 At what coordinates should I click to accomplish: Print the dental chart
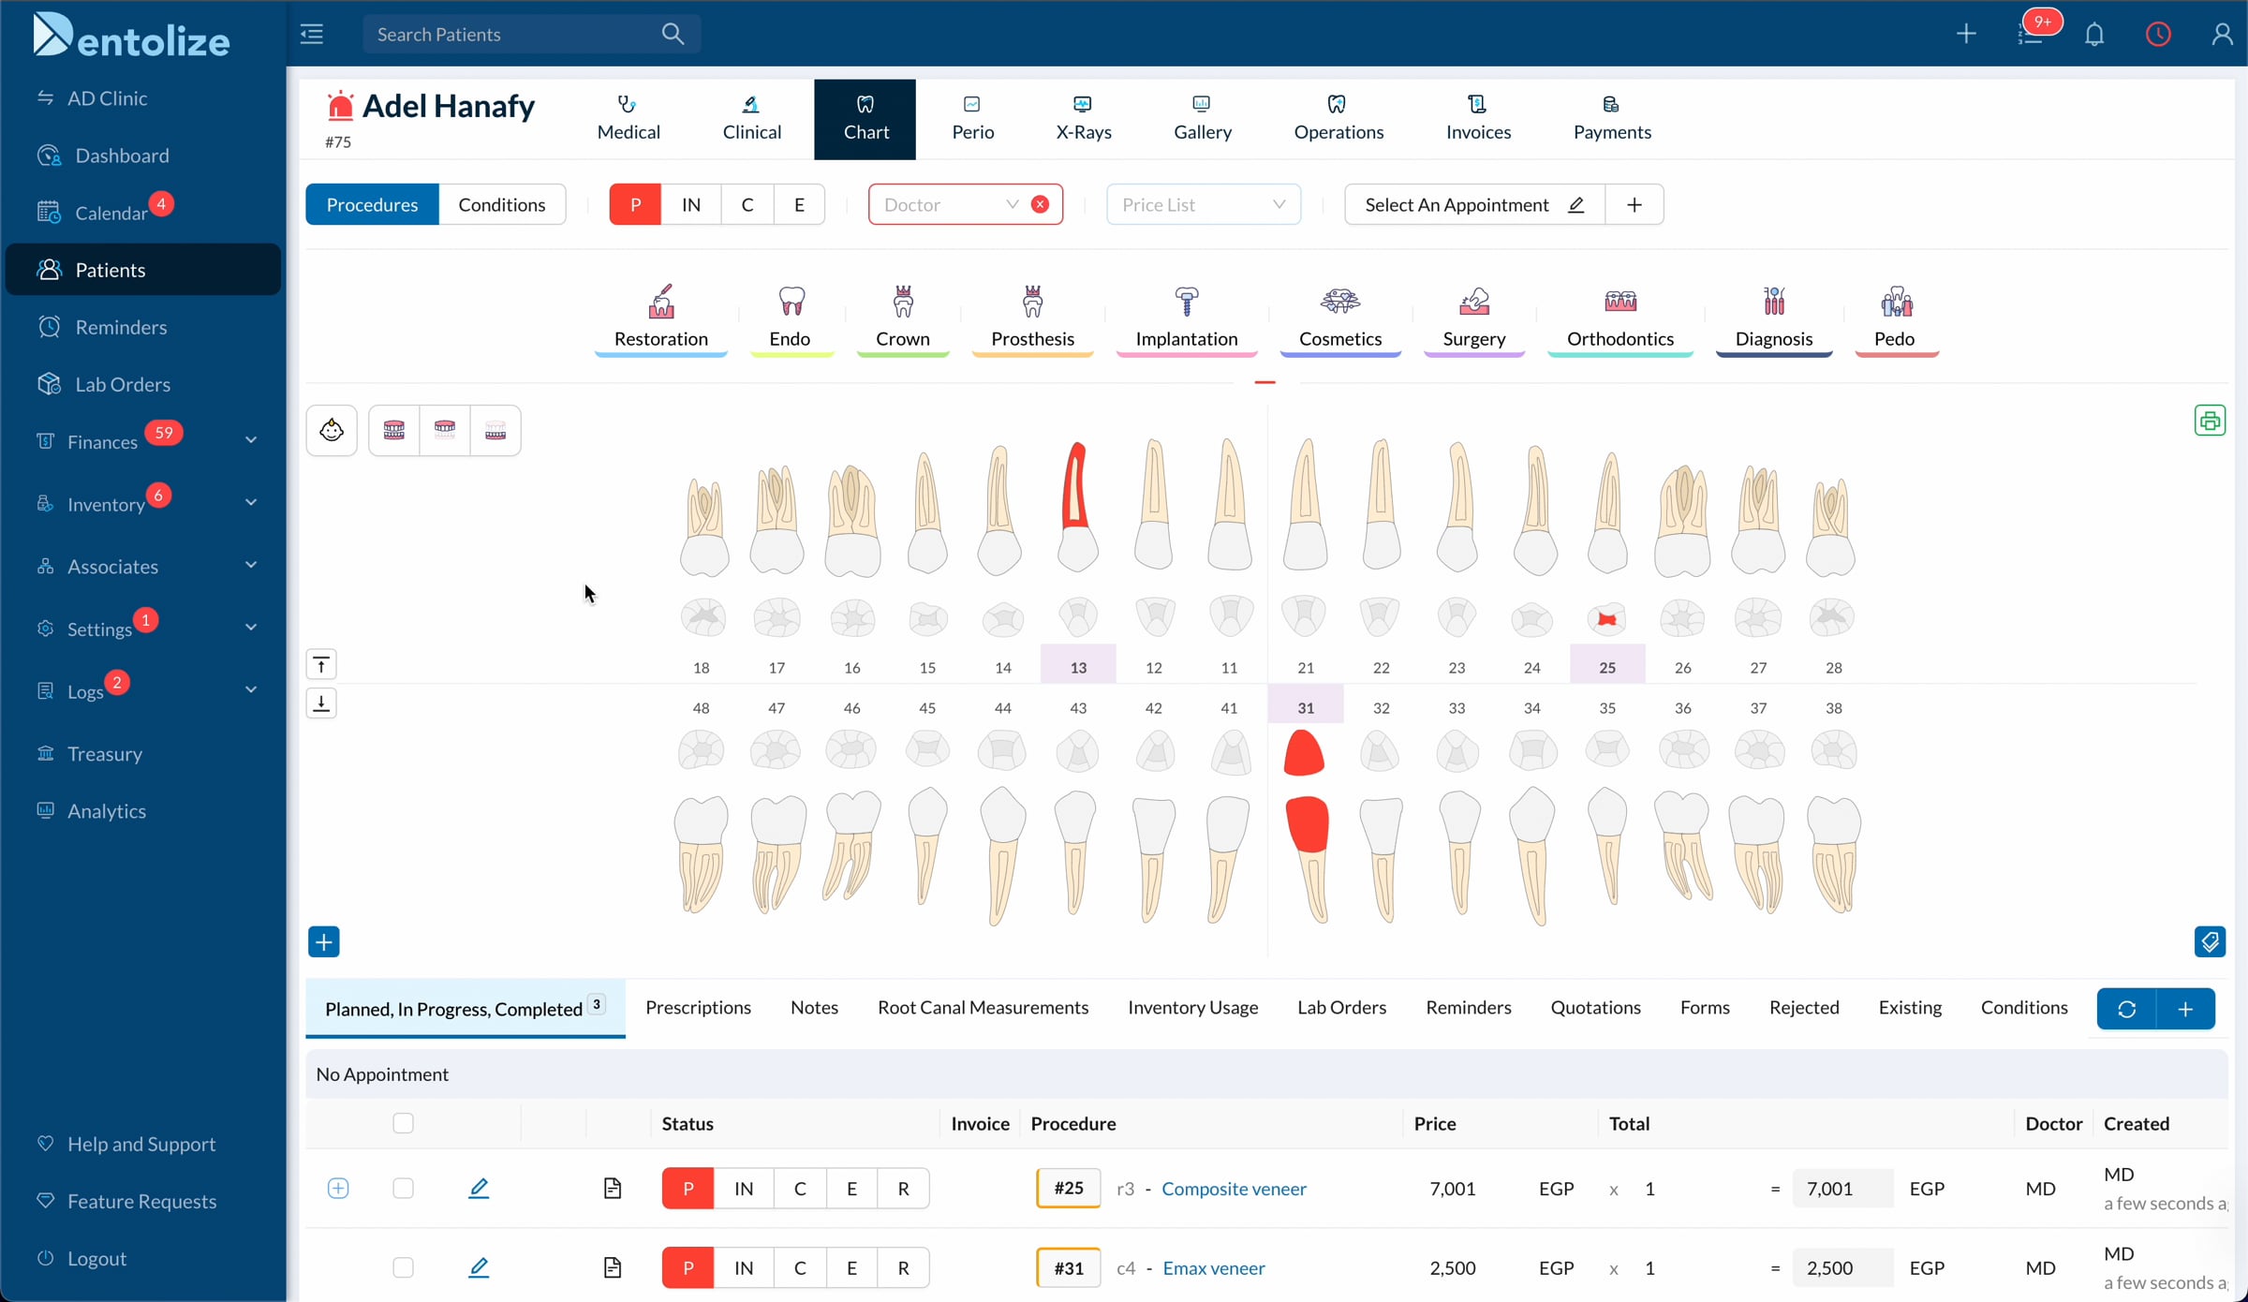pos(2210,421)
